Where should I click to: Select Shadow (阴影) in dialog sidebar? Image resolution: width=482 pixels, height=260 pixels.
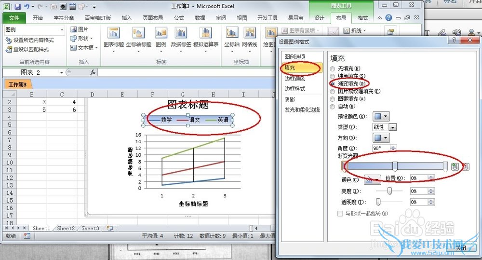290,99
